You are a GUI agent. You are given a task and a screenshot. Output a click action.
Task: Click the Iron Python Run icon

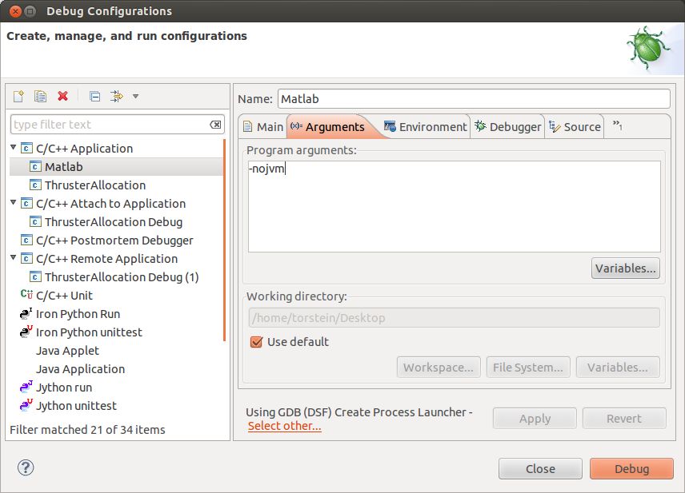click(x=26, y=313)
